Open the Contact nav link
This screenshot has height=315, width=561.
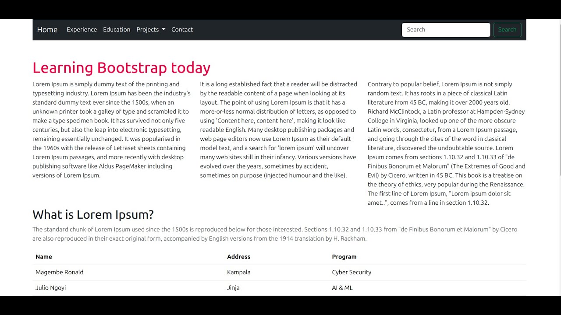182,30
